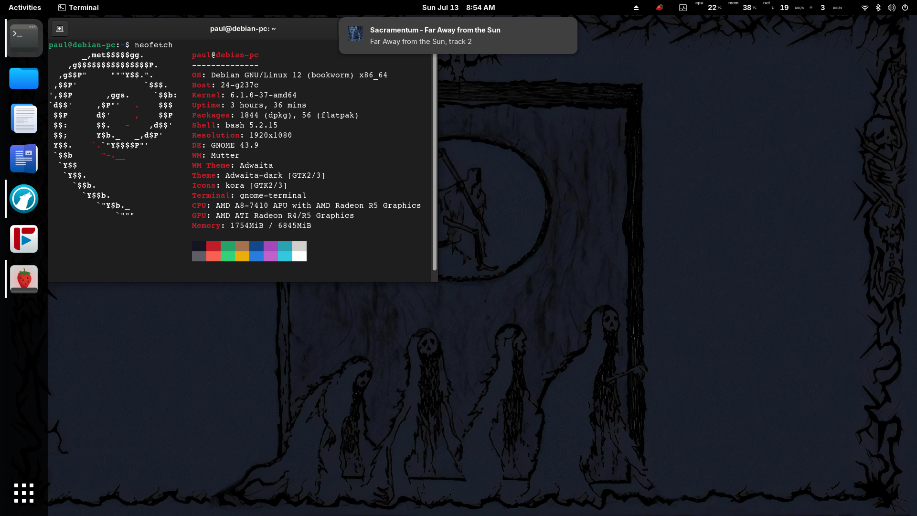
Task: Click the red color block in neofetch palette
Action: click(x=213, y=246)
